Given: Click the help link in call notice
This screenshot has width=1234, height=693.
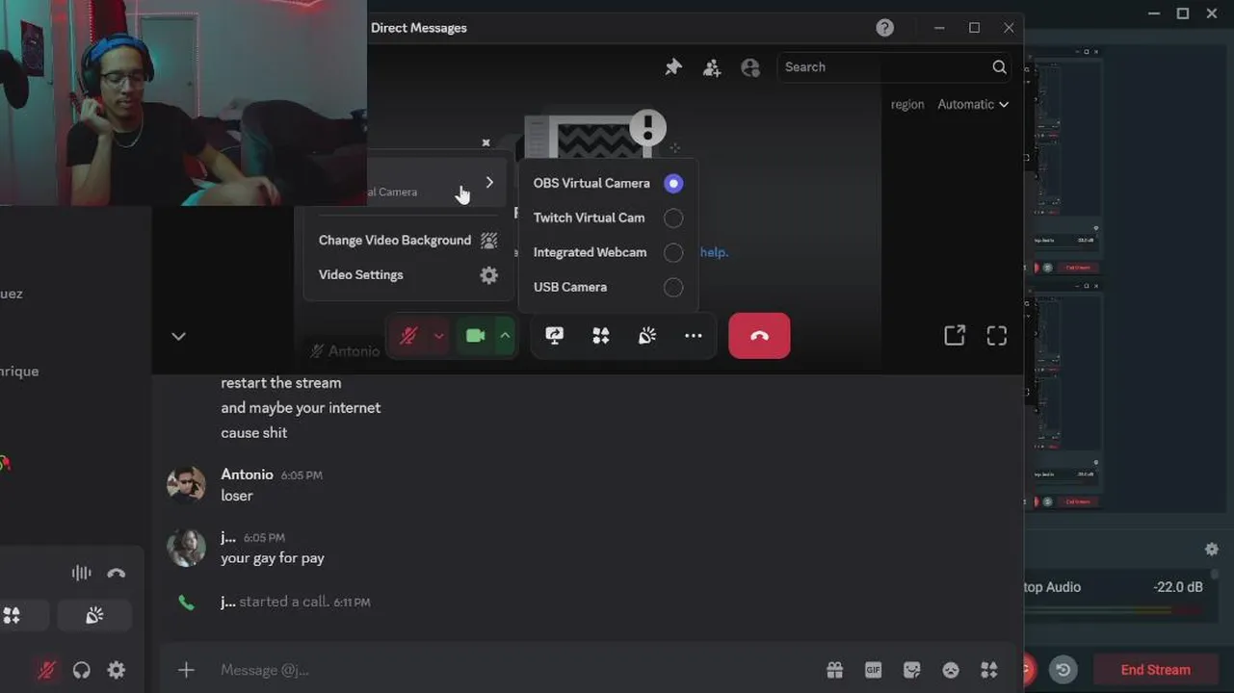Looking at the screenshot, I should pos(714,252).
